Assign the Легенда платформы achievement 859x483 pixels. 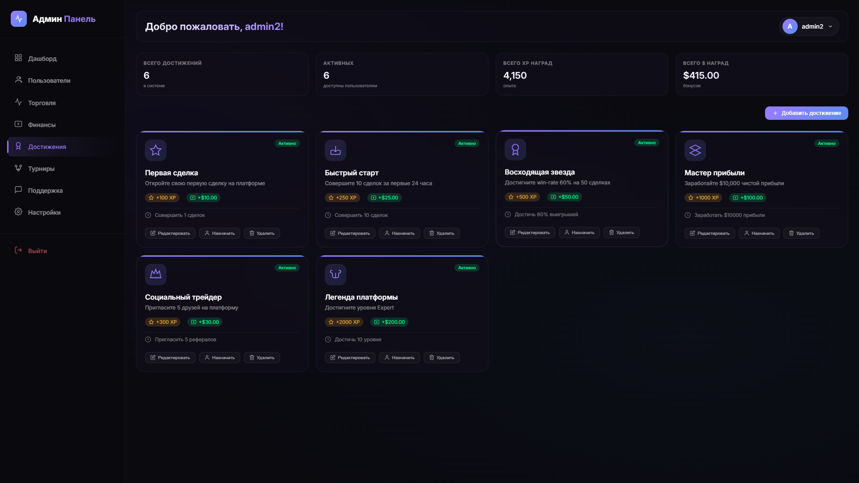[400, 358]
